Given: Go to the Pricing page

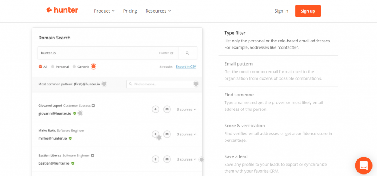Looking at the screenshot, I should tap(130, 11).
